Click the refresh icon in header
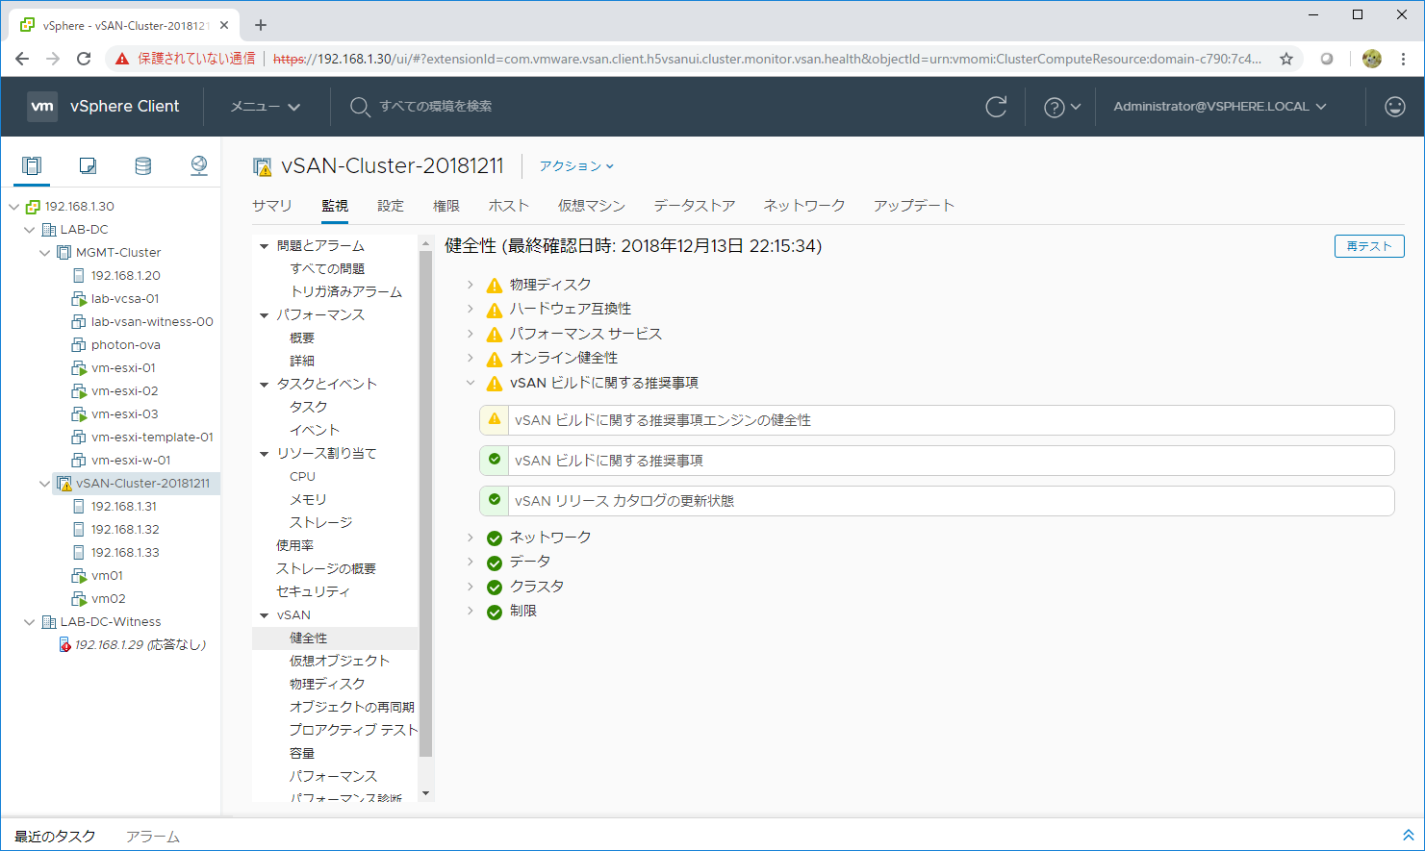The width and height of the screenshot is (1425, 851). [996, 107]
